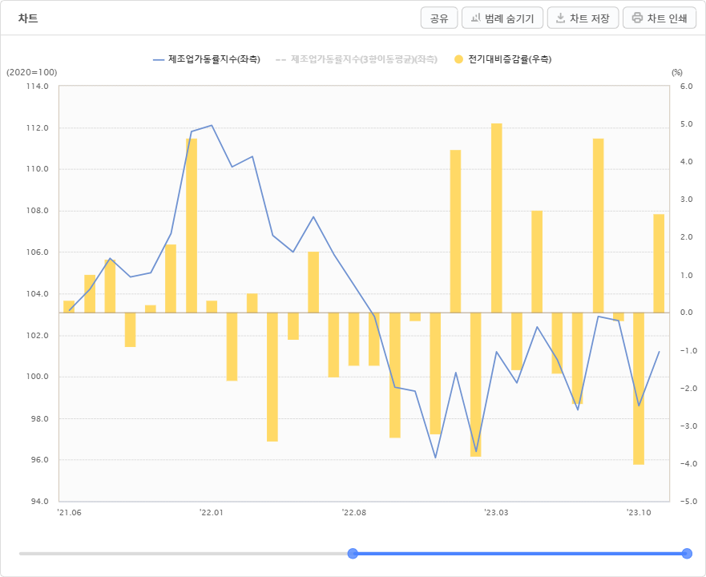This screenshot has width=706, height=577.
Task: Click the 차트 저장 button
Action: 583,18
